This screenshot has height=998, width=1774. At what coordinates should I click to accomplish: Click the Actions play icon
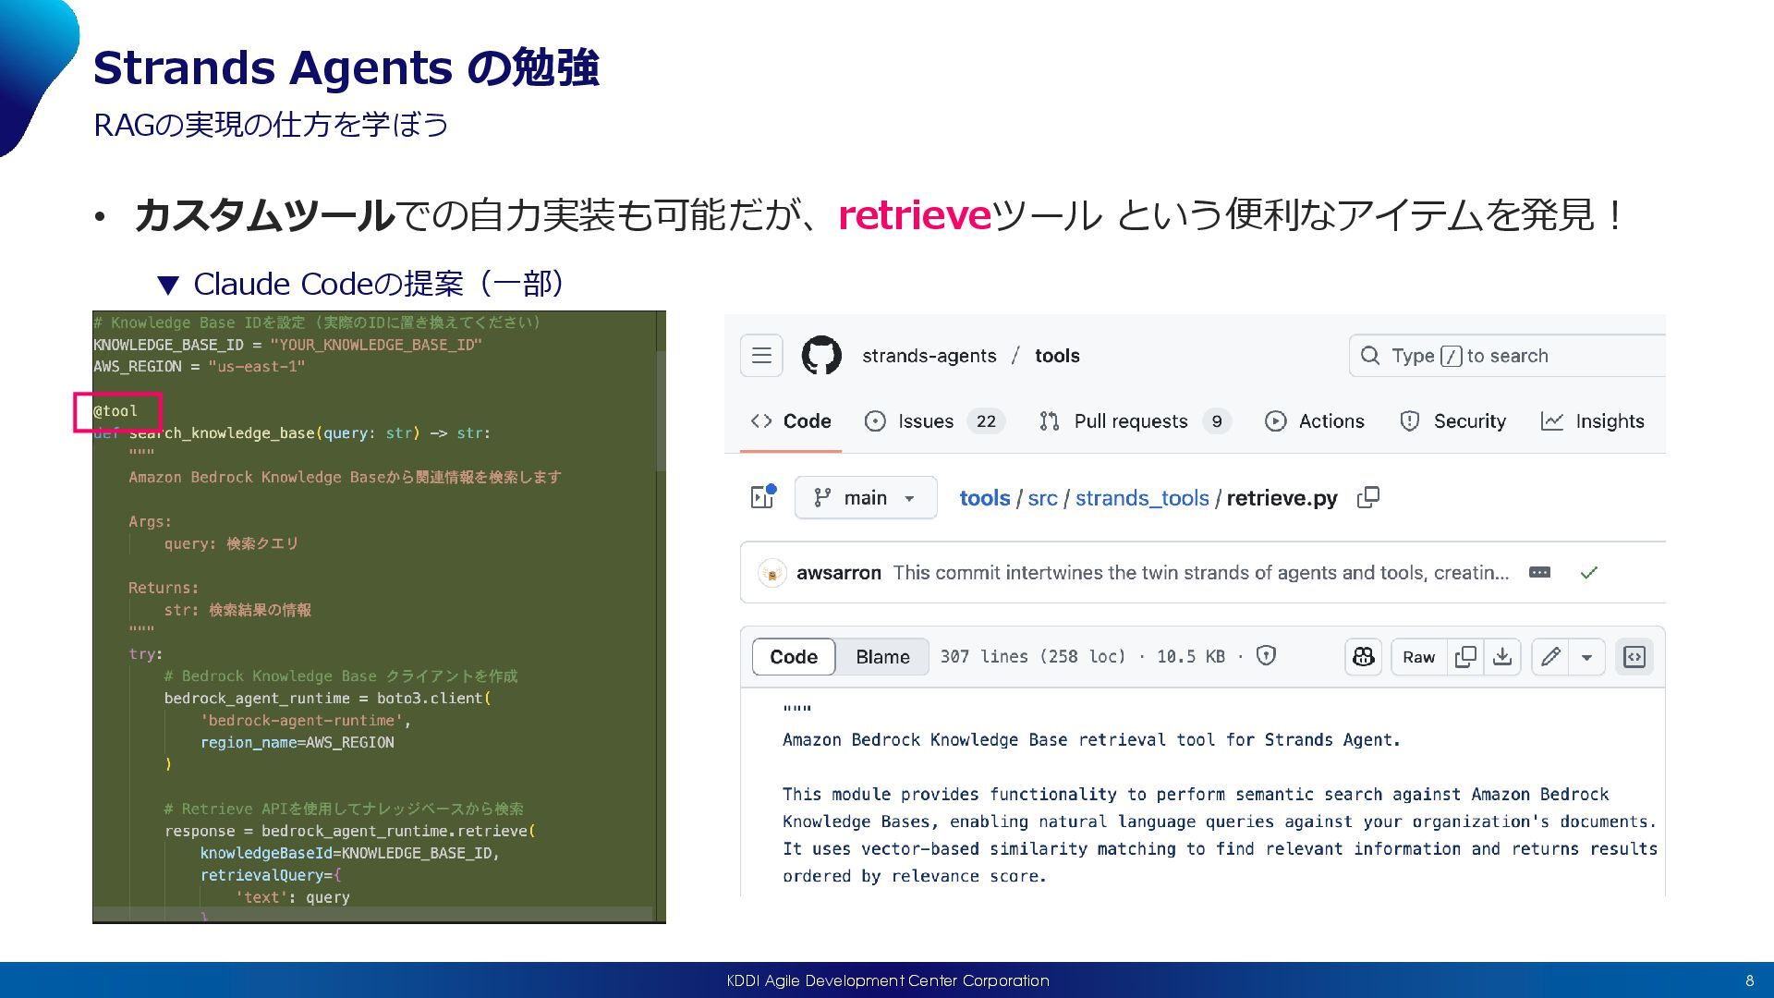[x=1275, y=421]
